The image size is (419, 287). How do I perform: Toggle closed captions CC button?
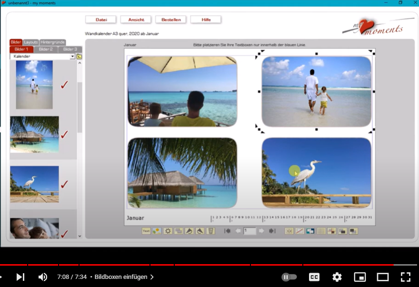314,277
